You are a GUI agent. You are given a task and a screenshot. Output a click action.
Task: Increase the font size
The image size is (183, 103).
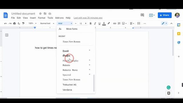click(x=86, y=23)
